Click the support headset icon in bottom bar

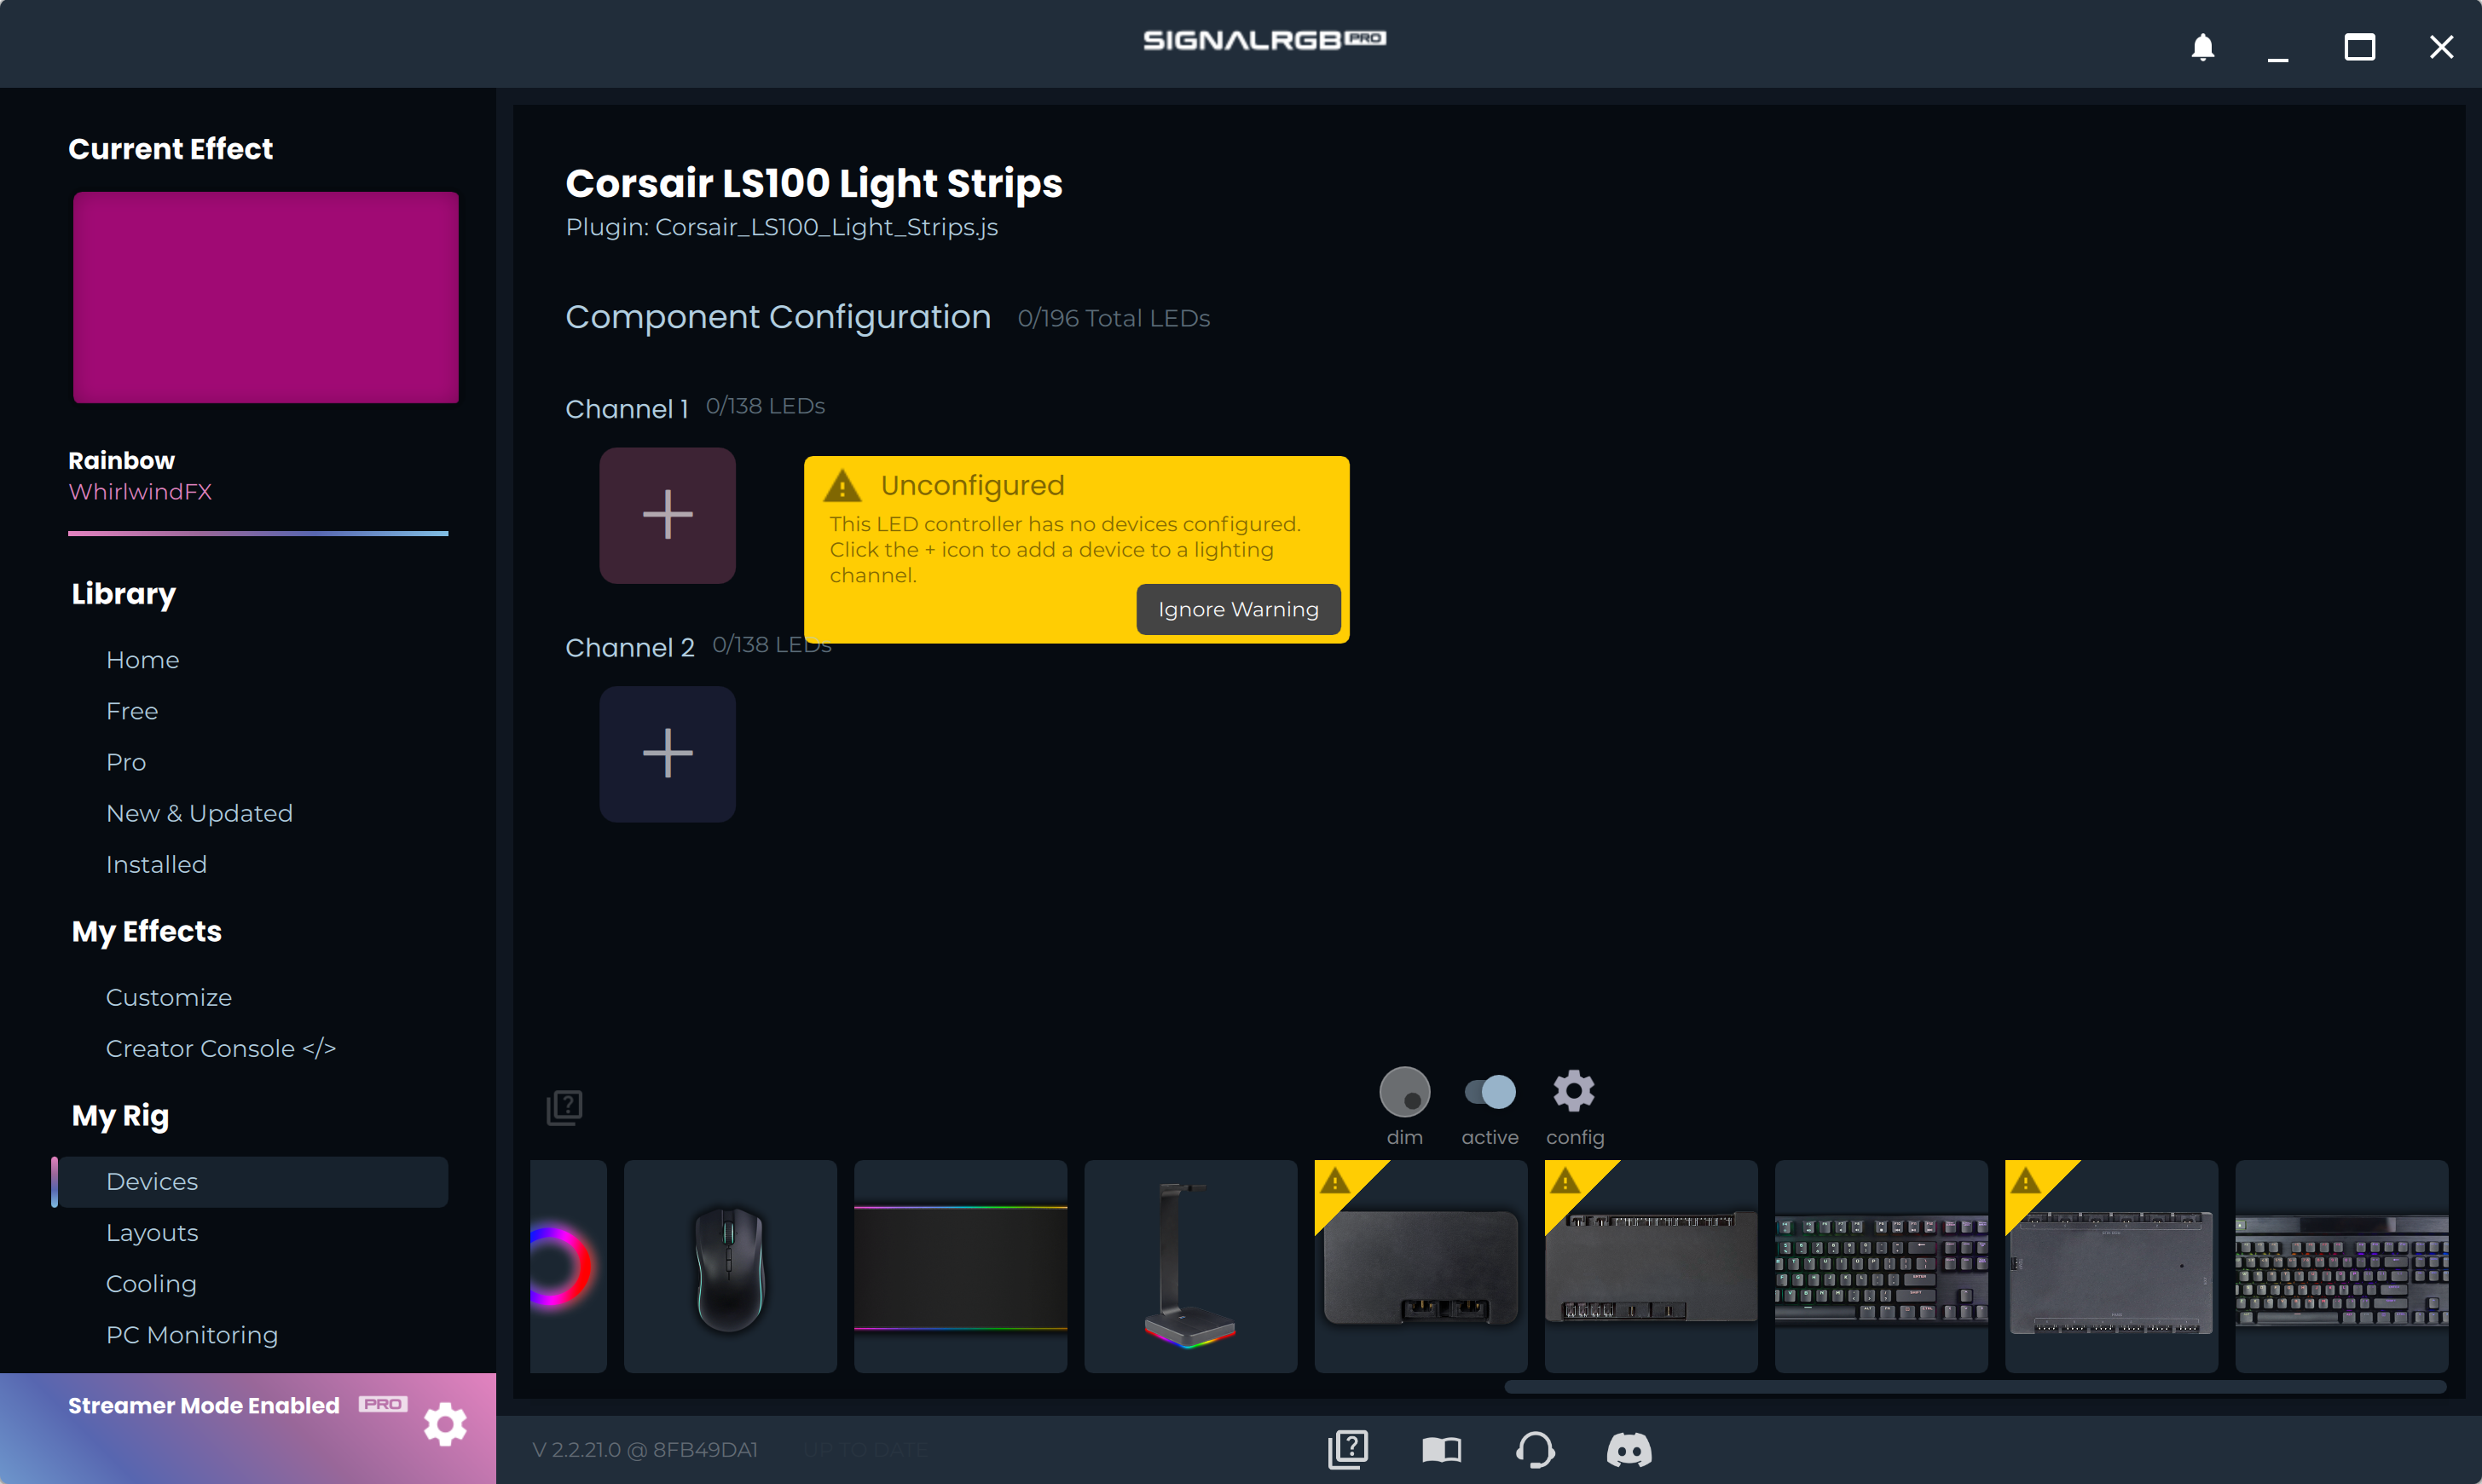click(x=1536, y=1449)
